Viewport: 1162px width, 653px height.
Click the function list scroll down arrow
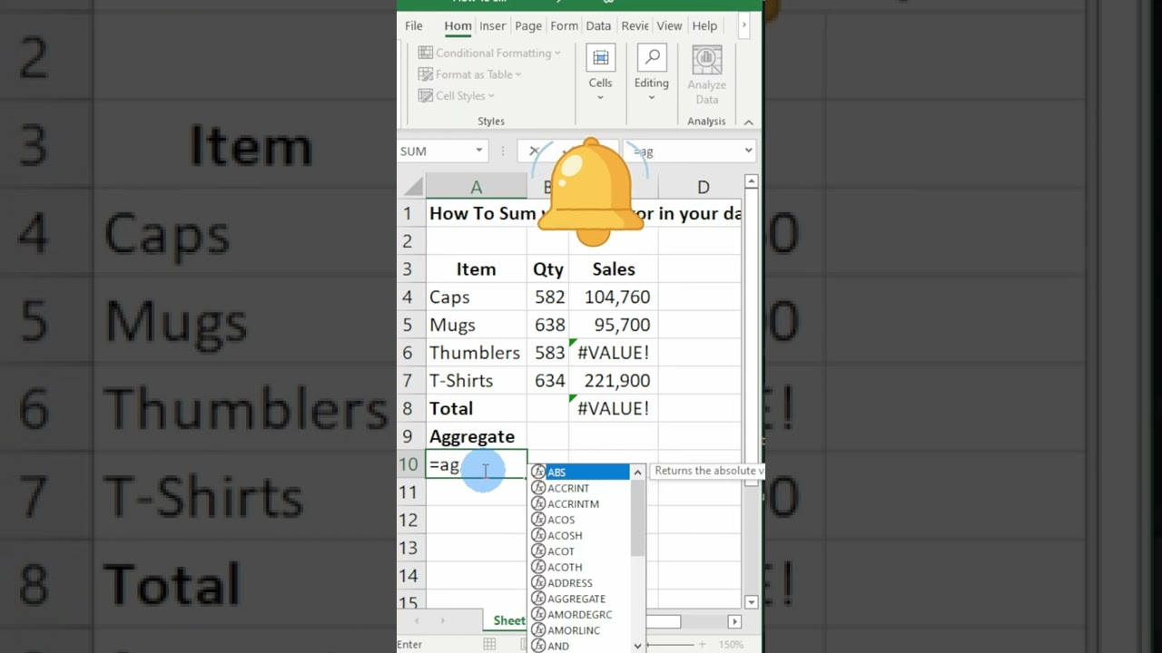point(637,646)
